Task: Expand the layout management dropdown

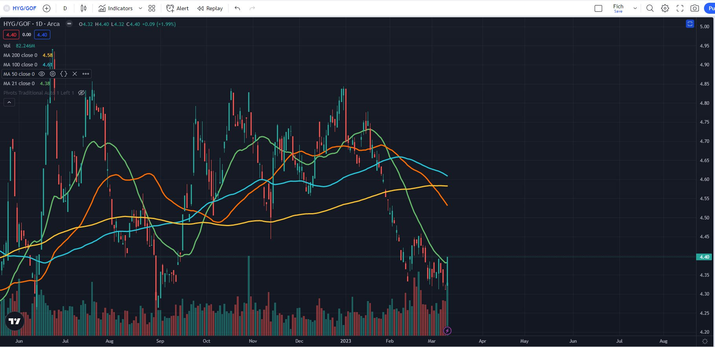Action: [635, 8]
